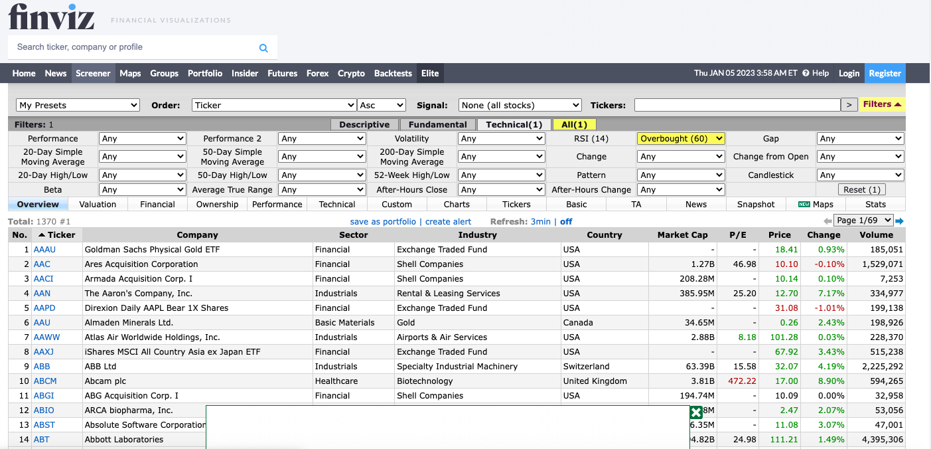Expand the Signal dropdown
Image resolution: width=931 pixels, height=449 pixels.
tap(520, 105)
